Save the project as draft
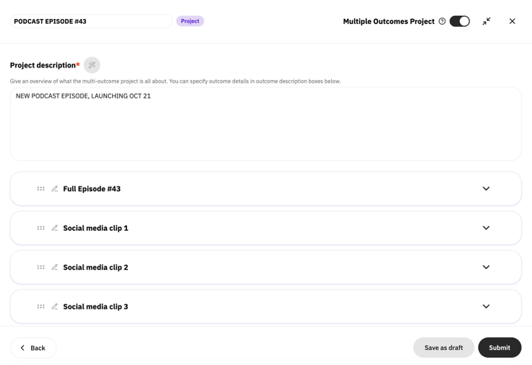The width and height of the screenshot is (532, 365). (x=443, y=348)
